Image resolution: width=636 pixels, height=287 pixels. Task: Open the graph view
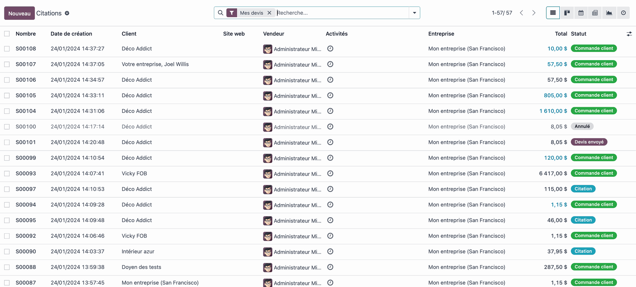tap(609, 13)
